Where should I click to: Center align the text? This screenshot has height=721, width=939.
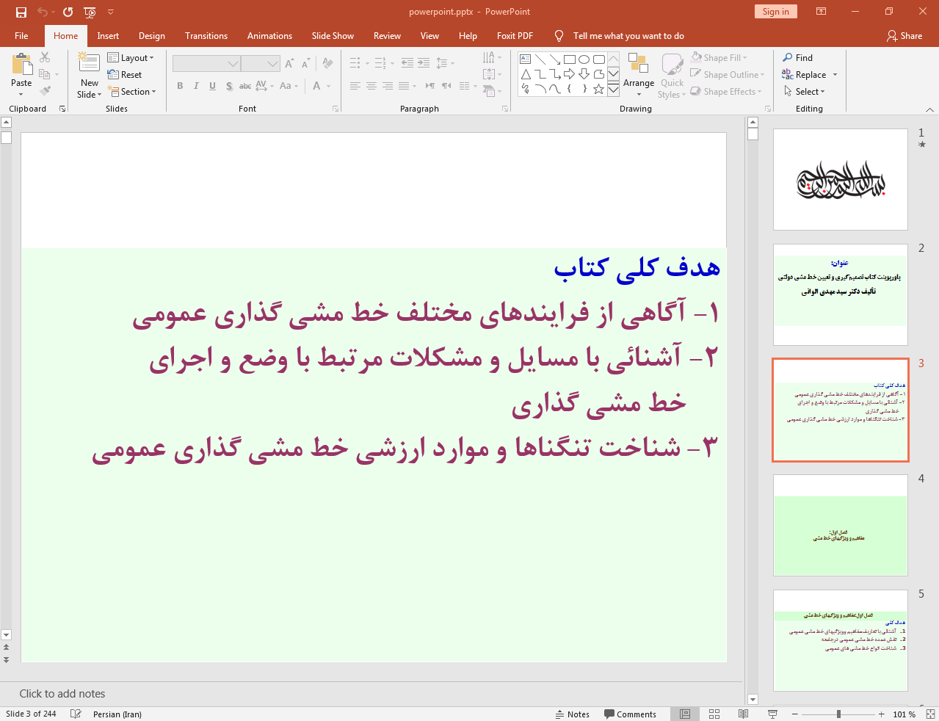coord(371,86)
